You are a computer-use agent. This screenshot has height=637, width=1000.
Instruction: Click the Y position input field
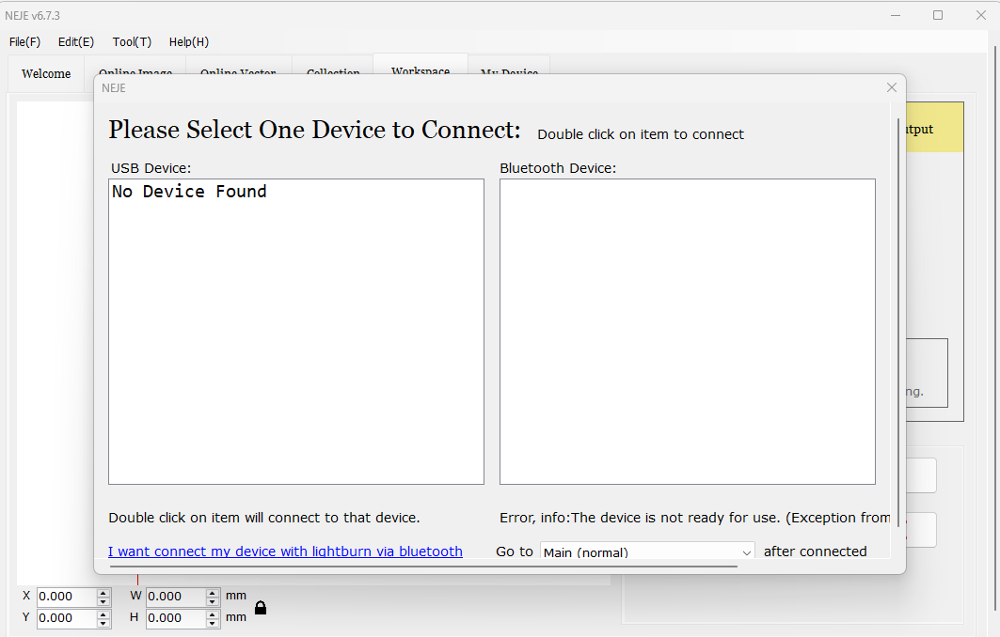(67, 618)
